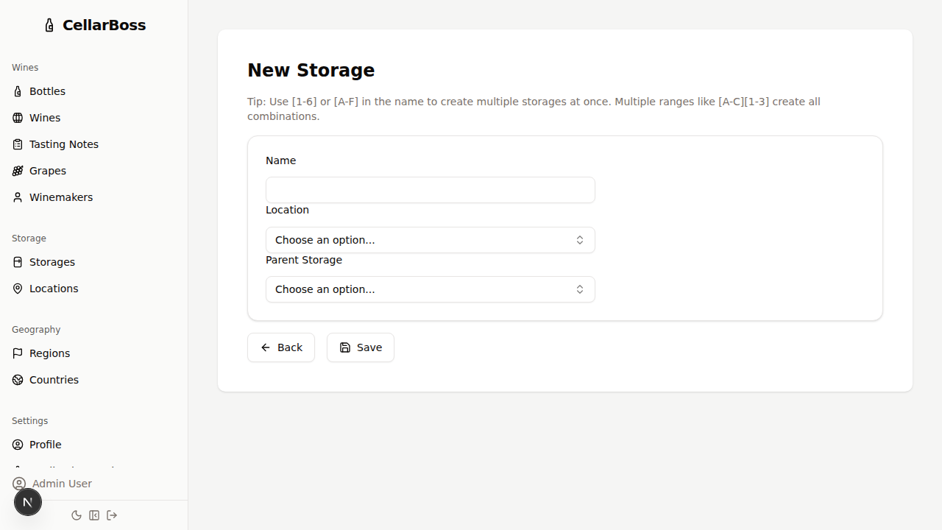
Task: Collapse the sidebar using the panel icon
Action: pyautogui.click(x=94, y=515)
